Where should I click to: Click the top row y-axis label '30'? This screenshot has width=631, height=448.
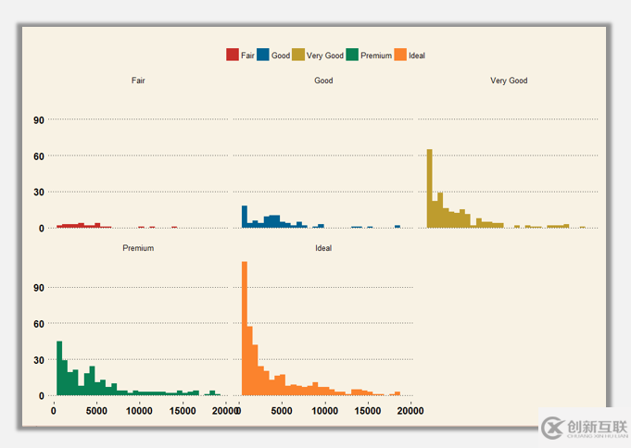click(39, 193)
